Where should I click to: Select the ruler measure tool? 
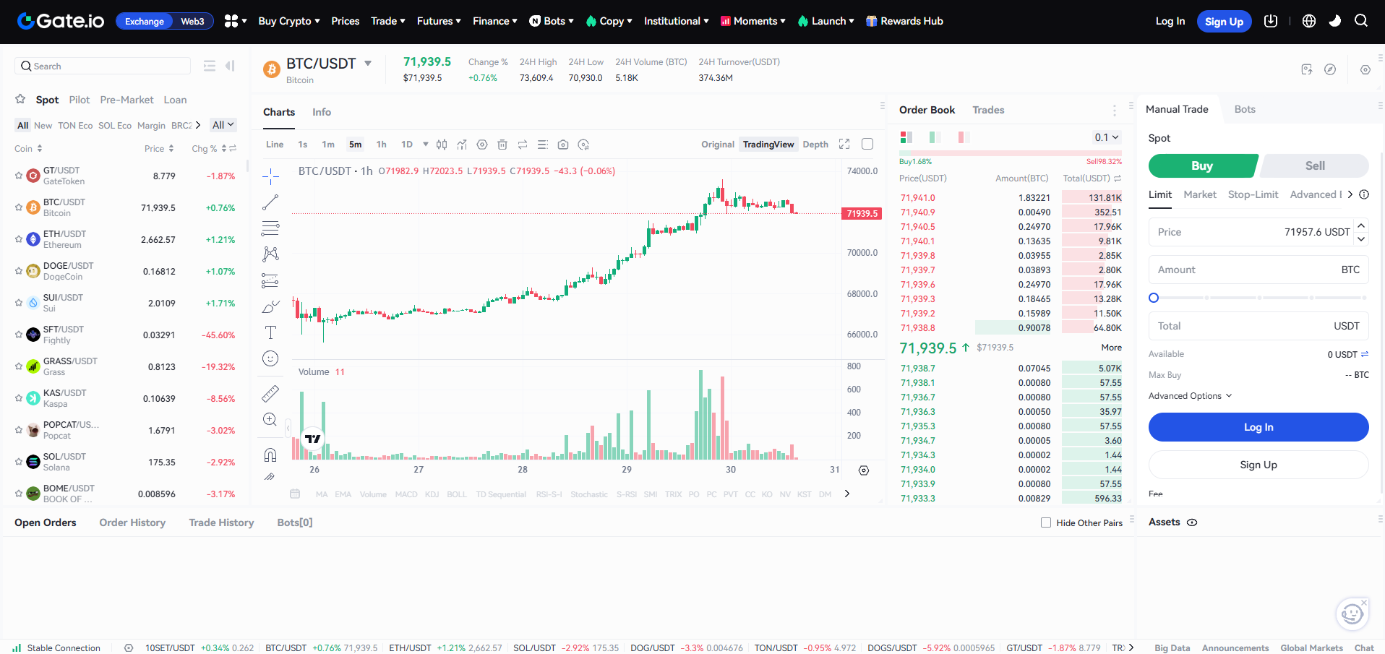coord(270,394)
